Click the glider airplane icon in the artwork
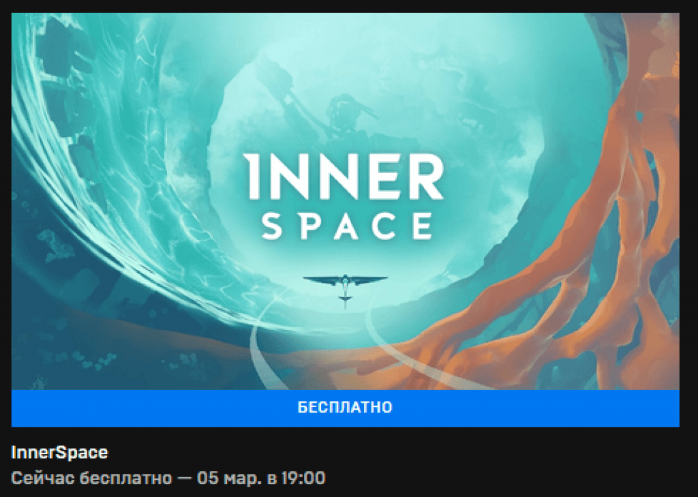 point(345,286)
